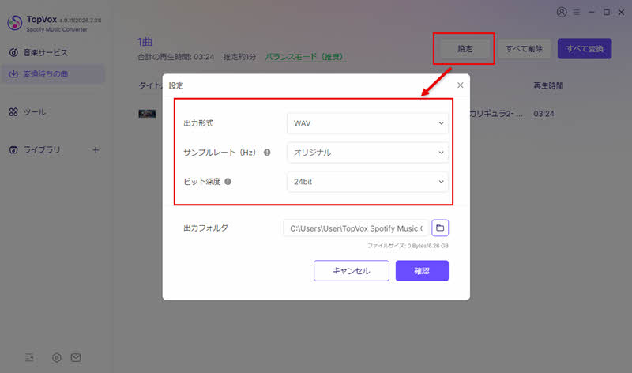The height and width of the screenshot is (373, 632).
Task: Click the 1曲 heading
Action: point(145,42)
